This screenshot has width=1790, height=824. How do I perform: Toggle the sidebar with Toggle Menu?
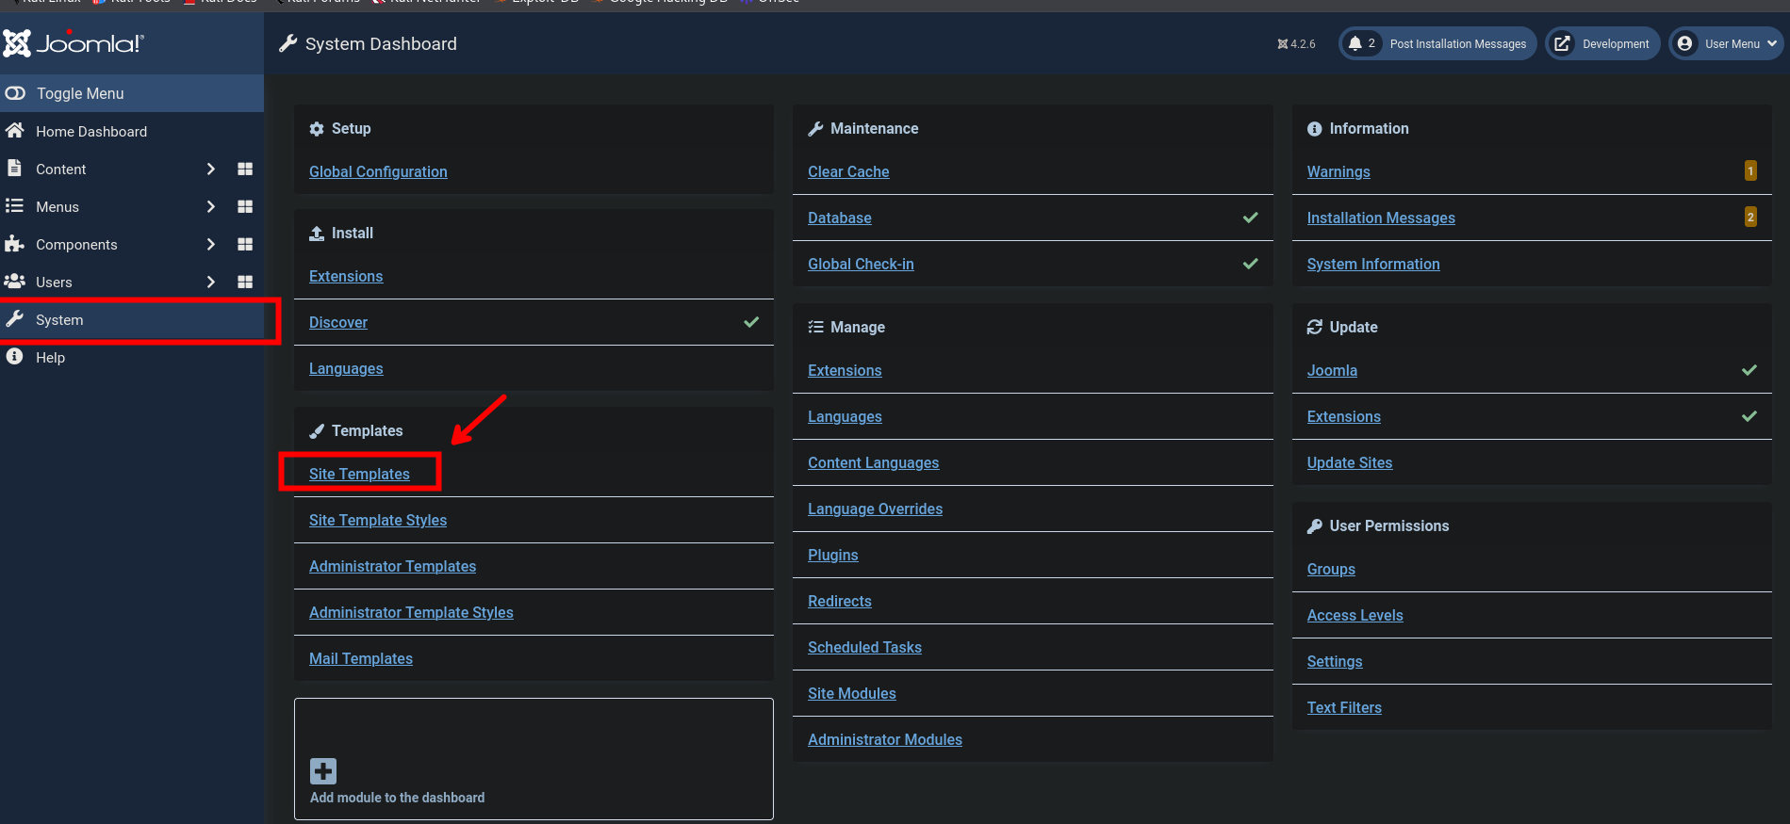[80, 93]
